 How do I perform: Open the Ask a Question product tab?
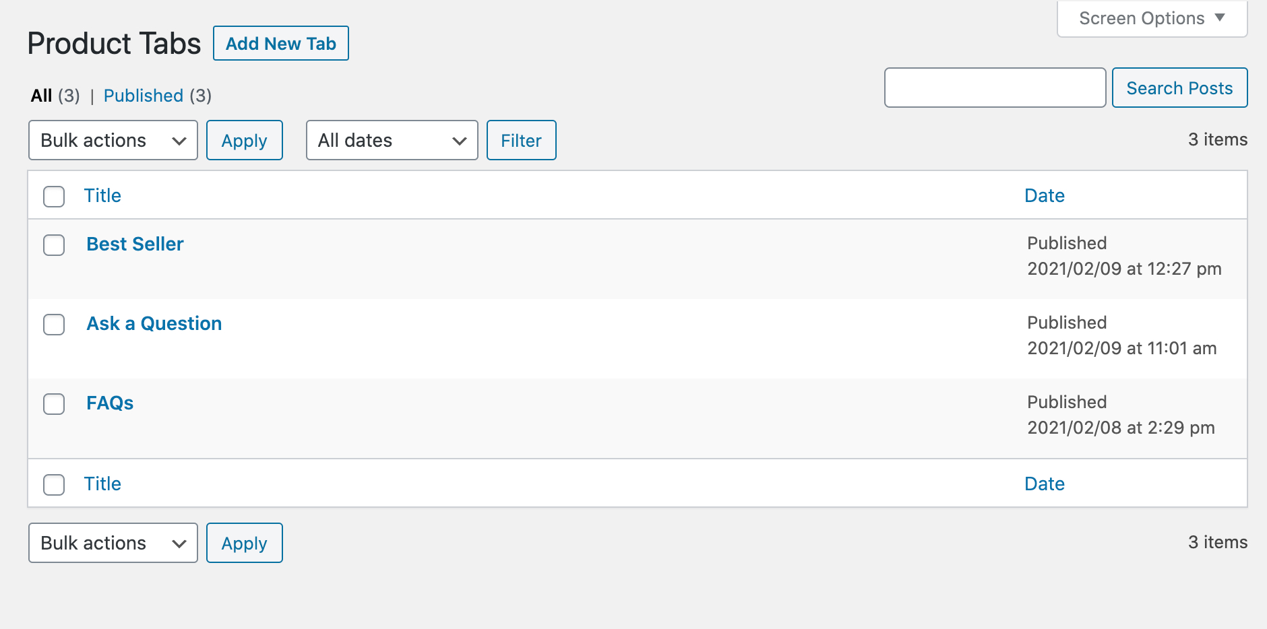click(x=154, y=323)
